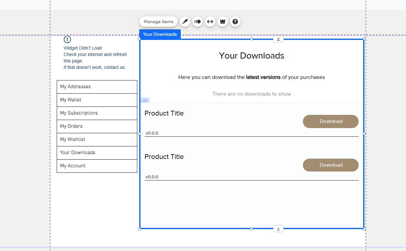
Task: Select My Orders in the sidebar menu
Action: click(71, 126)
